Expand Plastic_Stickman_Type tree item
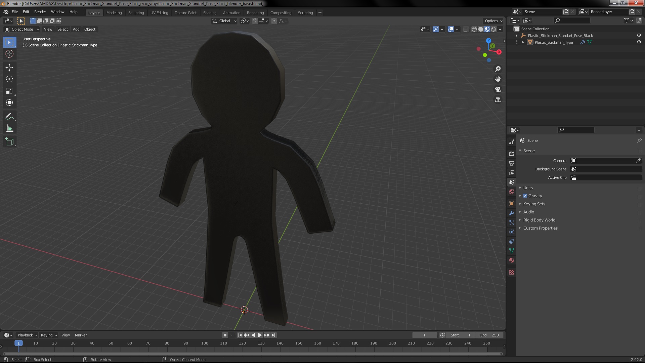The height and width of the screenshot is (363, 645). coord(523,42)
